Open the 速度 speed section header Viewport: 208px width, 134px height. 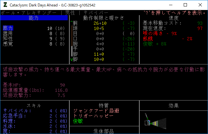(173, 18)
